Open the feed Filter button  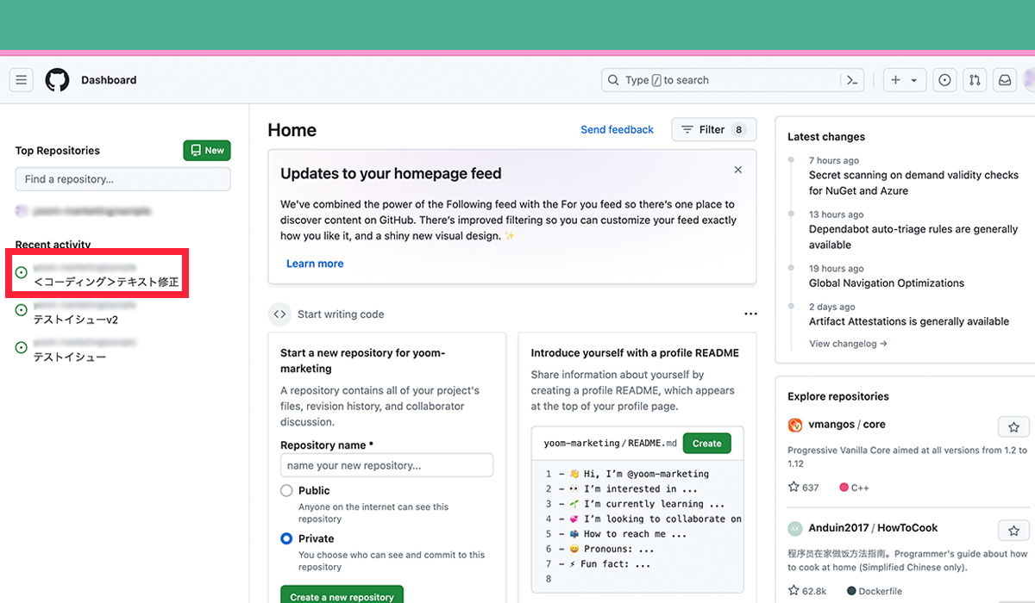(714, 129)
